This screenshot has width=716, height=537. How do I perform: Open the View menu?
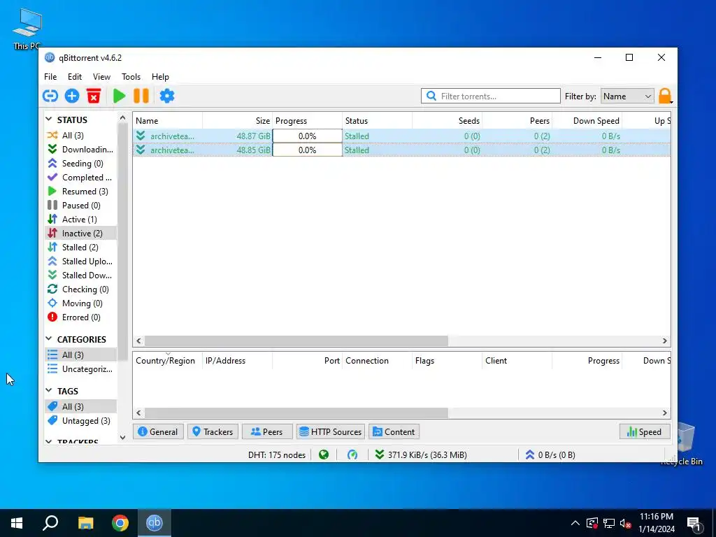click(x=101, y=77)
